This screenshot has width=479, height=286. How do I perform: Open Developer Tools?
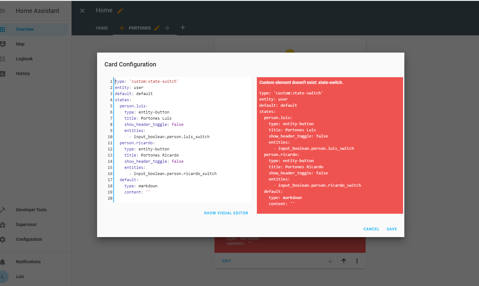(31, 210)
